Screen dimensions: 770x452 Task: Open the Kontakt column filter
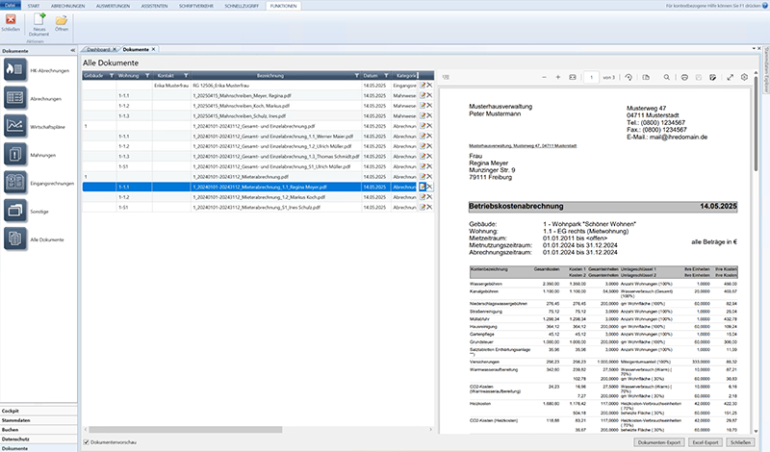(x=186, y=76)
